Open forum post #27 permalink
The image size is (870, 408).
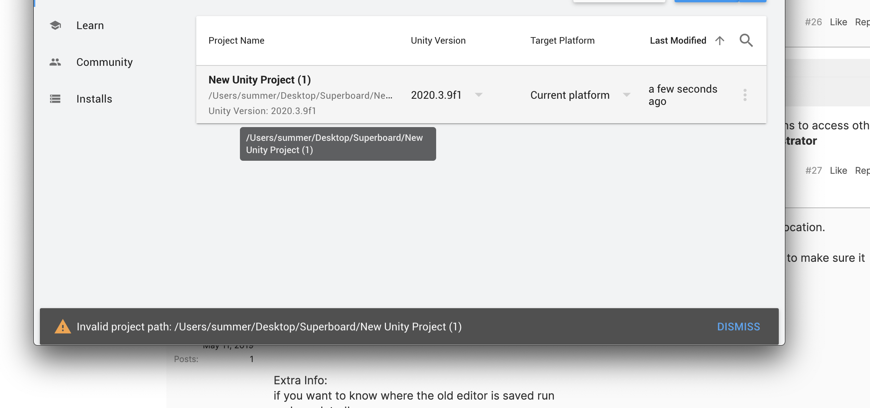pos(813,171)
